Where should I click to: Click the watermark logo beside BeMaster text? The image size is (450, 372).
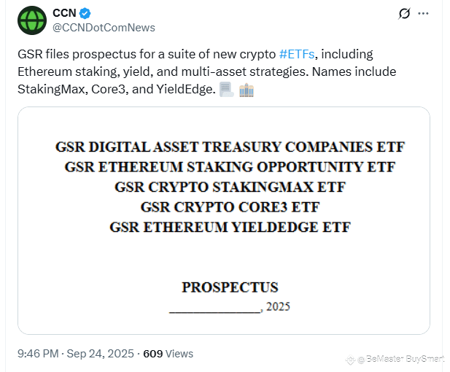point(350,360)
